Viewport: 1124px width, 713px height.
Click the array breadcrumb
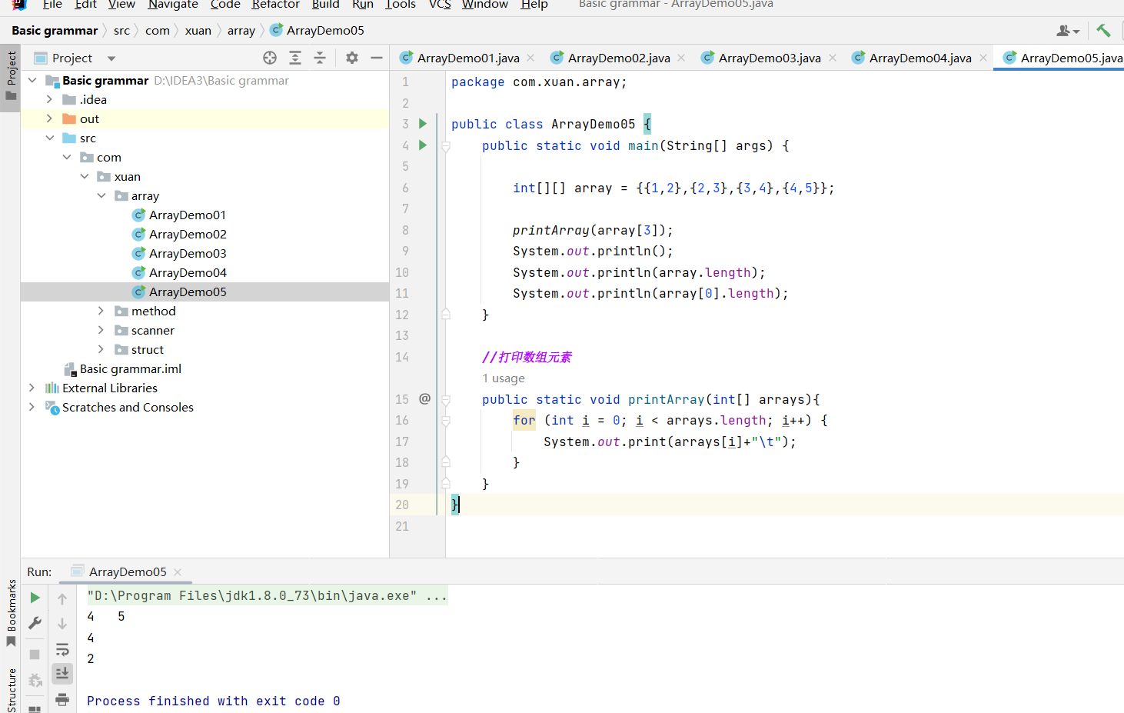coord(241,30)
